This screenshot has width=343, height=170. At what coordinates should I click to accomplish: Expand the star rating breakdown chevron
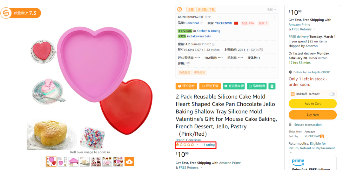coord(197,145)
